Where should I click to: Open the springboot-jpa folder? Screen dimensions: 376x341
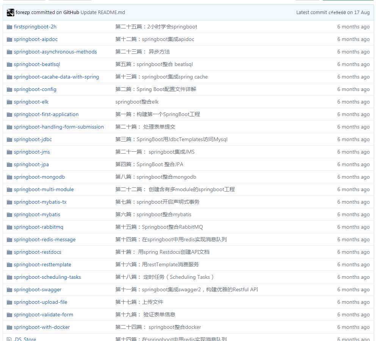point(31,165)
